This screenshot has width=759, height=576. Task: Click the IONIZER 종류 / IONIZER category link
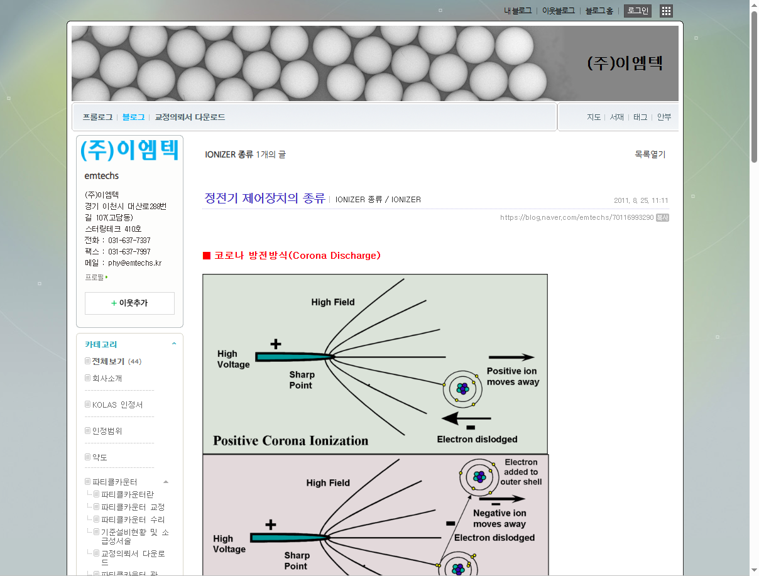click(x=378, y=200)
